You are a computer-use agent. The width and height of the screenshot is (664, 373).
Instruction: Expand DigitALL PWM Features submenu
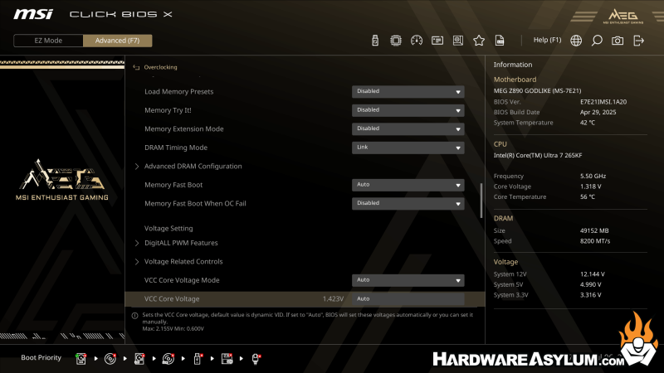[x=181, y=243]
